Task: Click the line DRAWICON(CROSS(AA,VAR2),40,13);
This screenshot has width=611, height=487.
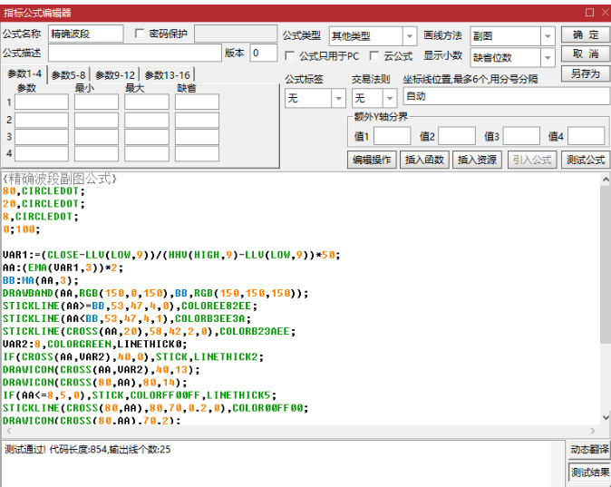Action: pyautogui.click(x=102, y=370)
